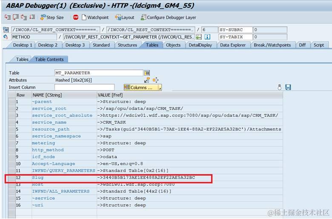Viewport: 332px width, 219px height.
Task: Click the blue information icon
Action: click(x=207, y=37)
